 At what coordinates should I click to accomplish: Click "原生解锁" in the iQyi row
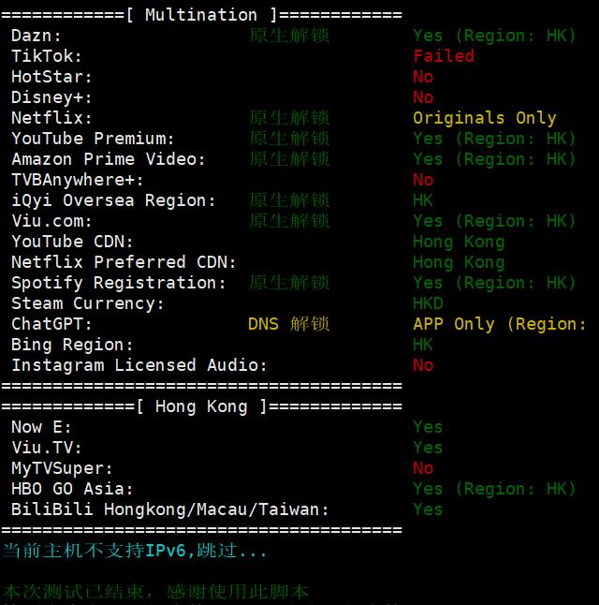[x=289, y=200]
